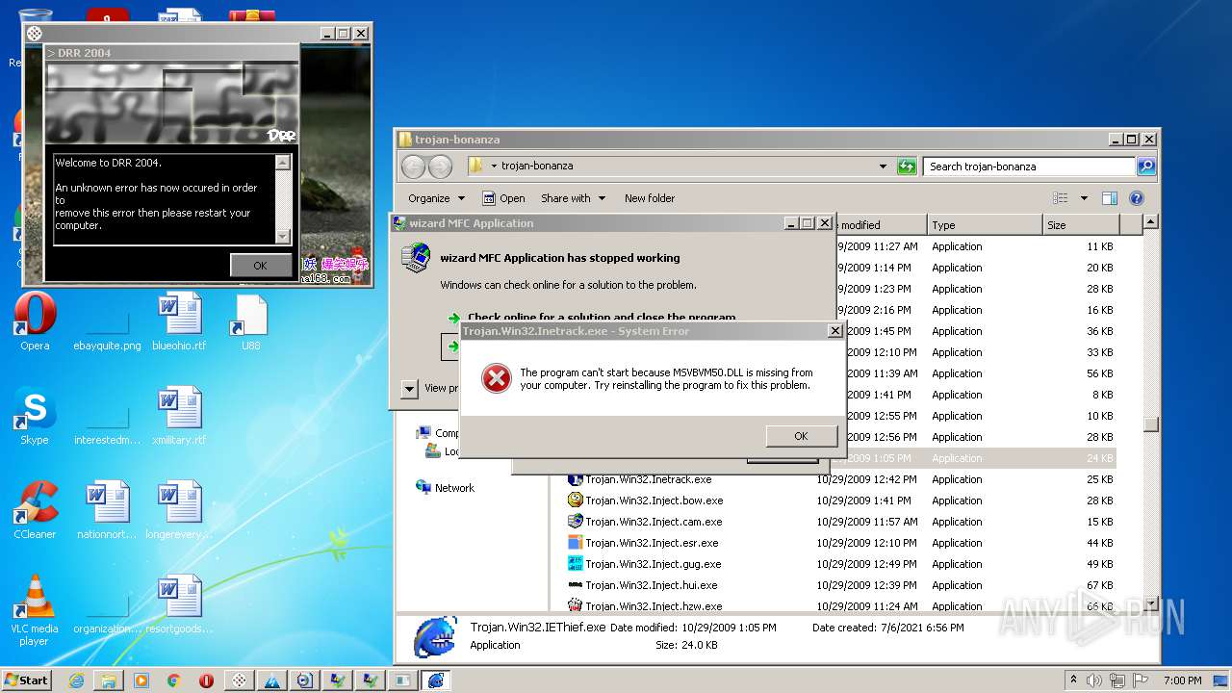This screenshot has height=693, width=1232.
Task: Select the xmilitary.rtf desktop file
Action: coord(179,416)
